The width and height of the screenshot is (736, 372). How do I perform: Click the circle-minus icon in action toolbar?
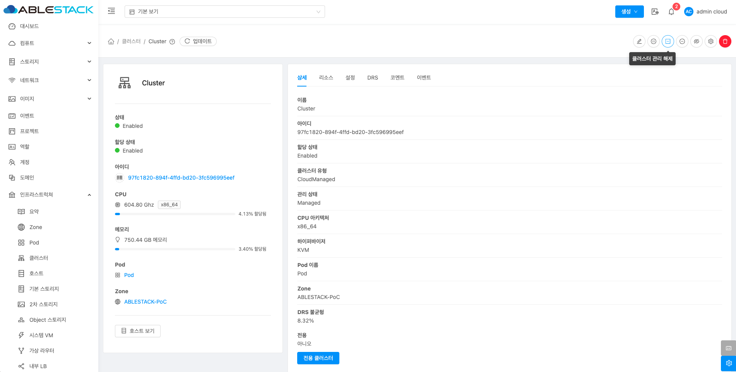682,41
